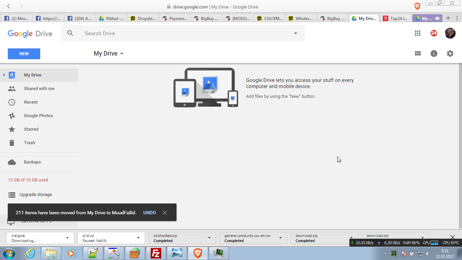The height and width of the screenshot is (260, 462).
Task: Launch Internet Explorer from taskbar
Action: (x=30, y=253)
